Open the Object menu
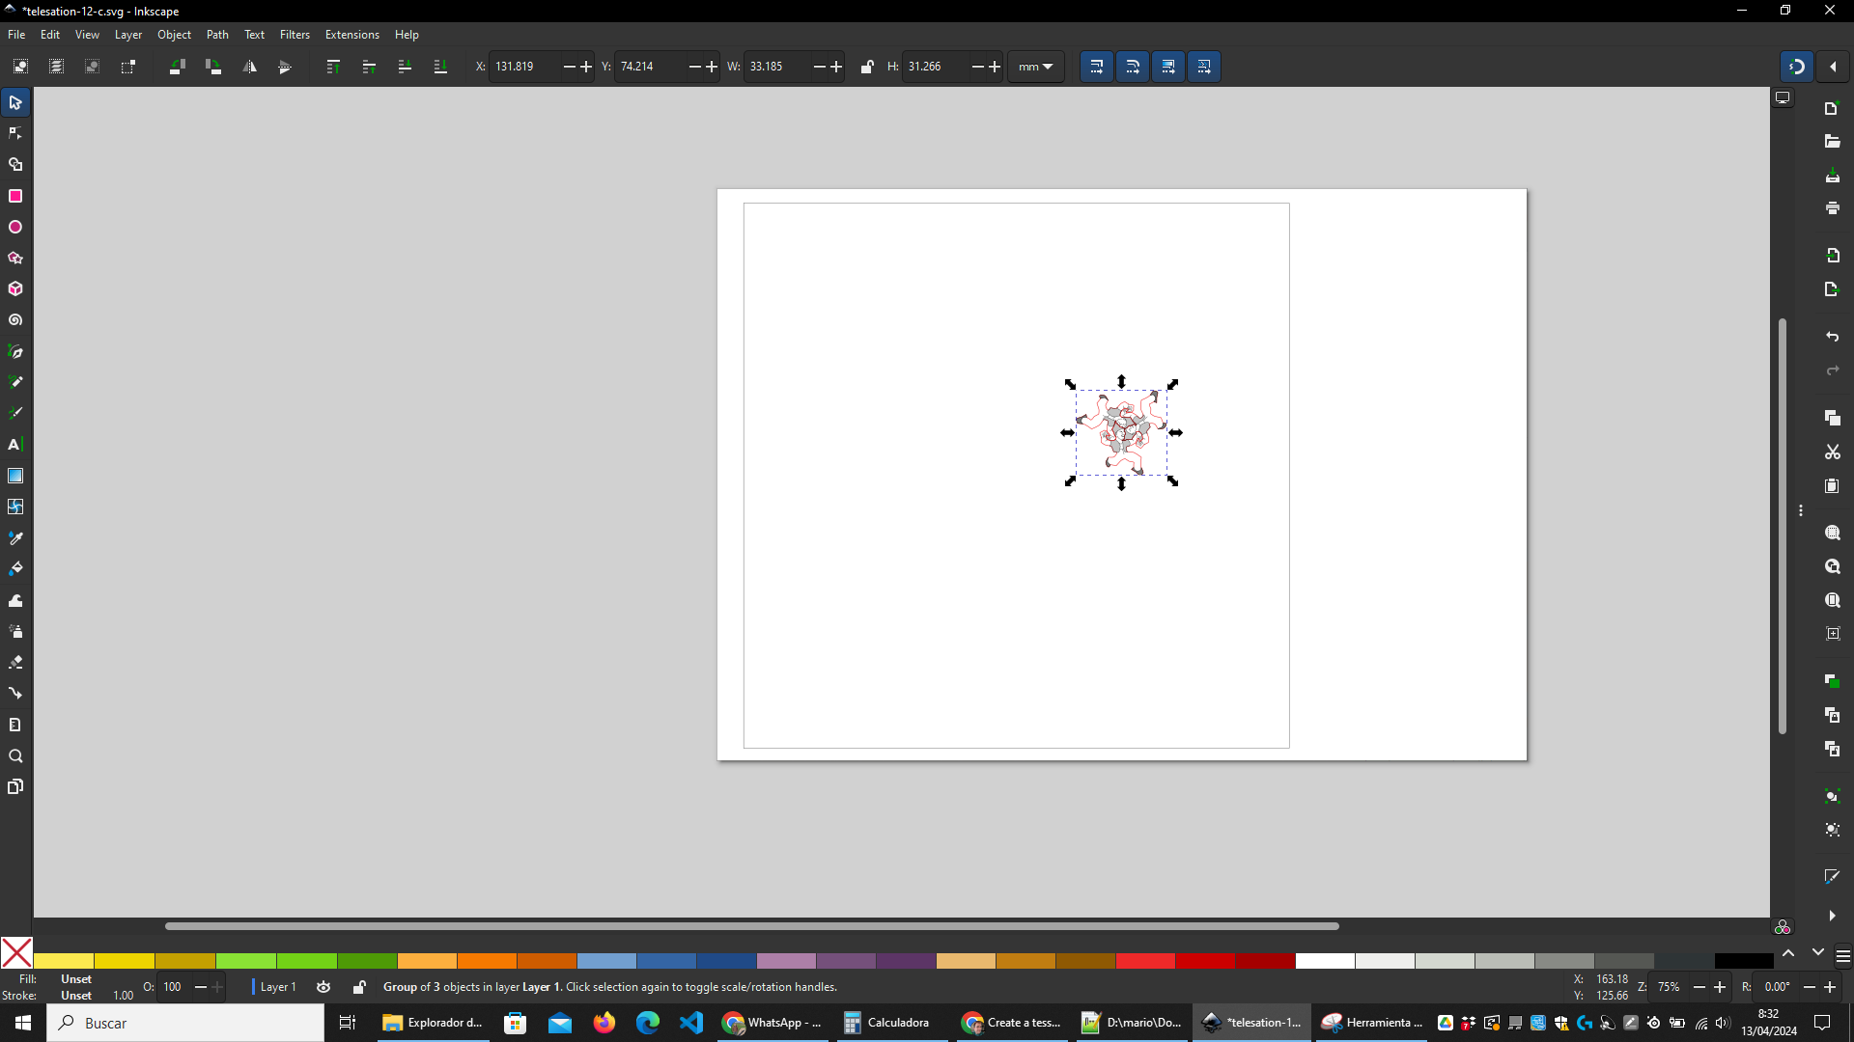Screen dimensions: 1854x1042 pos(173,35)
